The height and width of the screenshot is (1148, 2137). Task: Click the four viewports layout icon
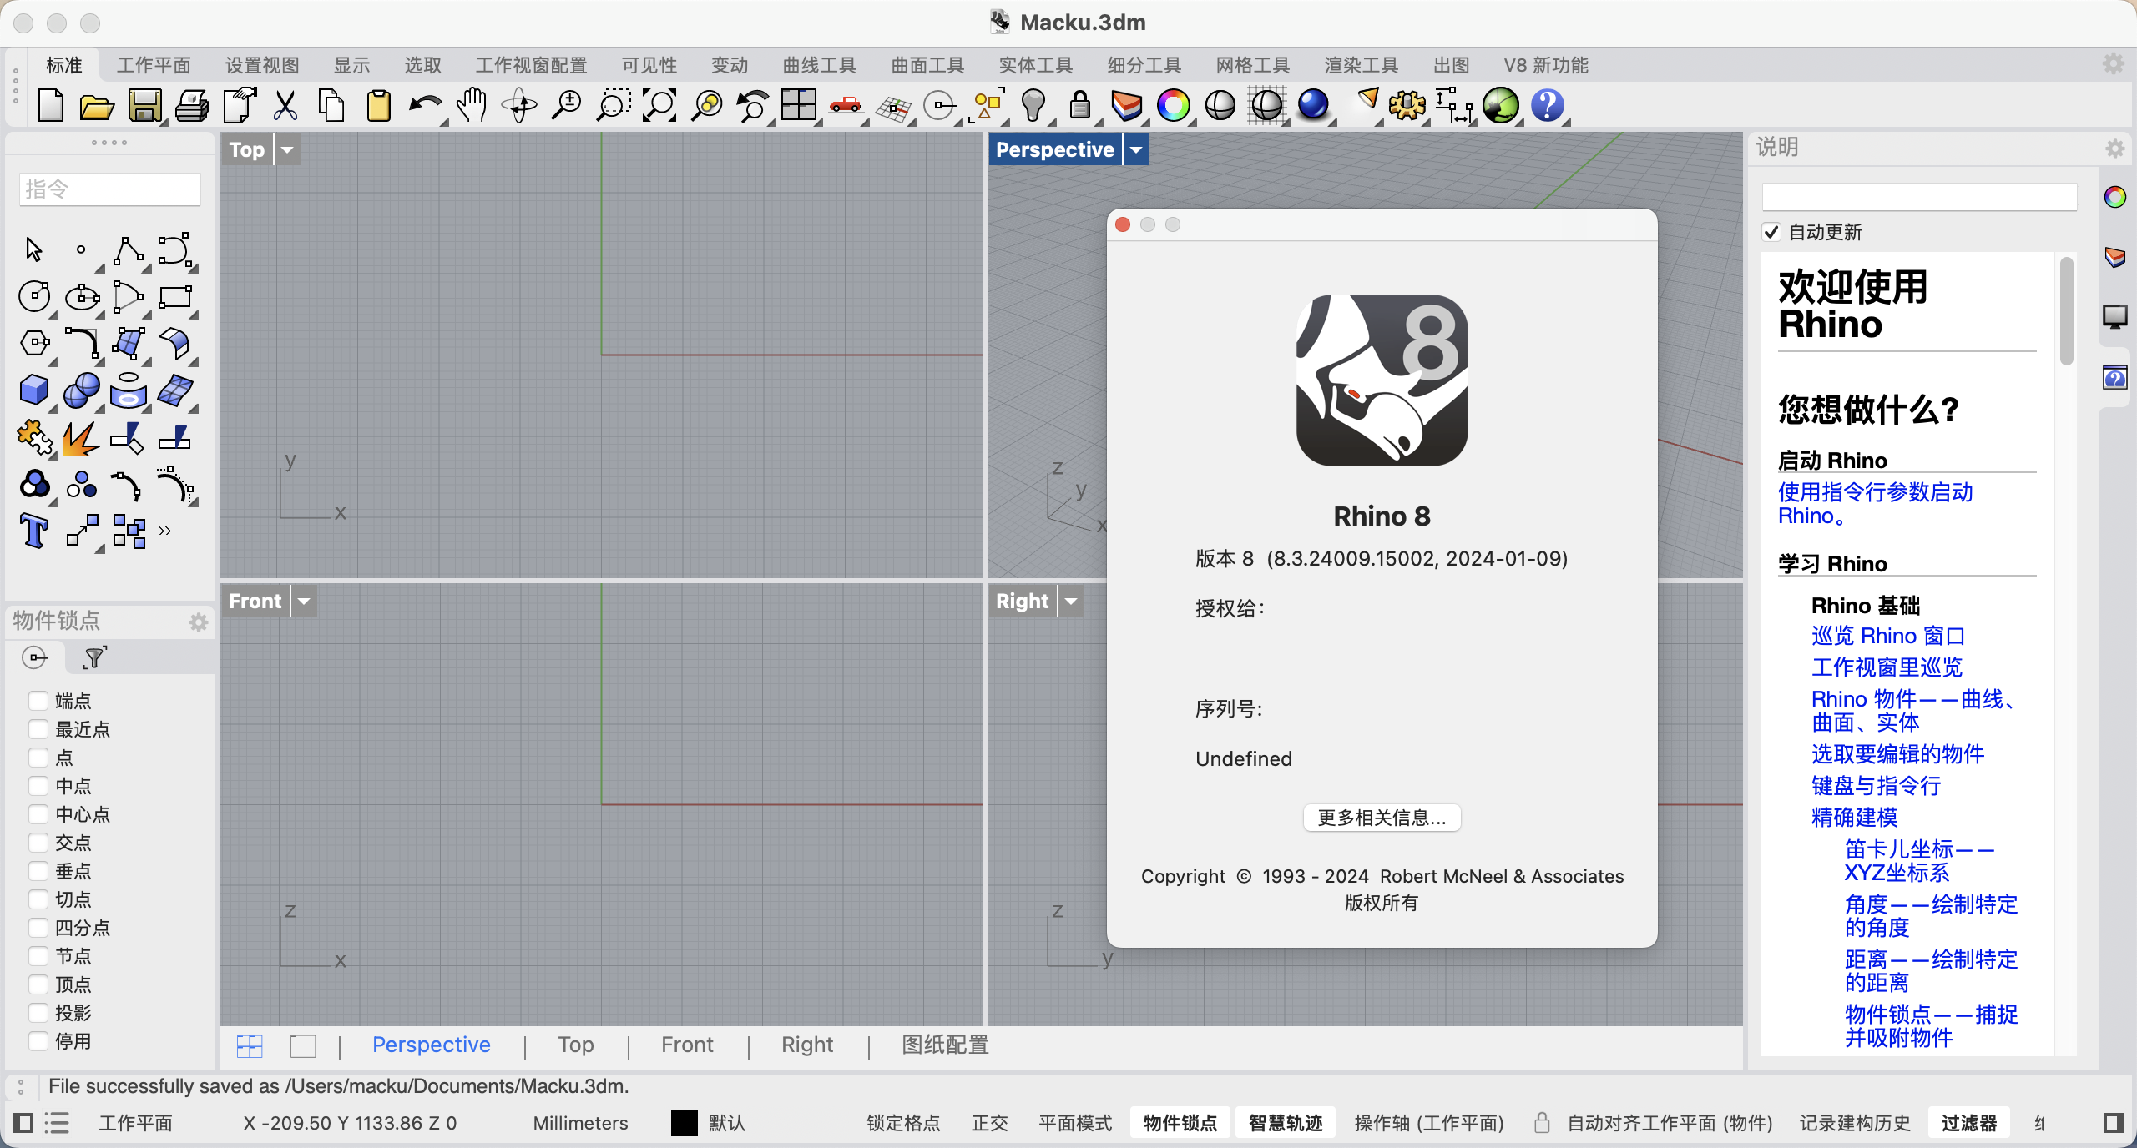click(798, 106)
